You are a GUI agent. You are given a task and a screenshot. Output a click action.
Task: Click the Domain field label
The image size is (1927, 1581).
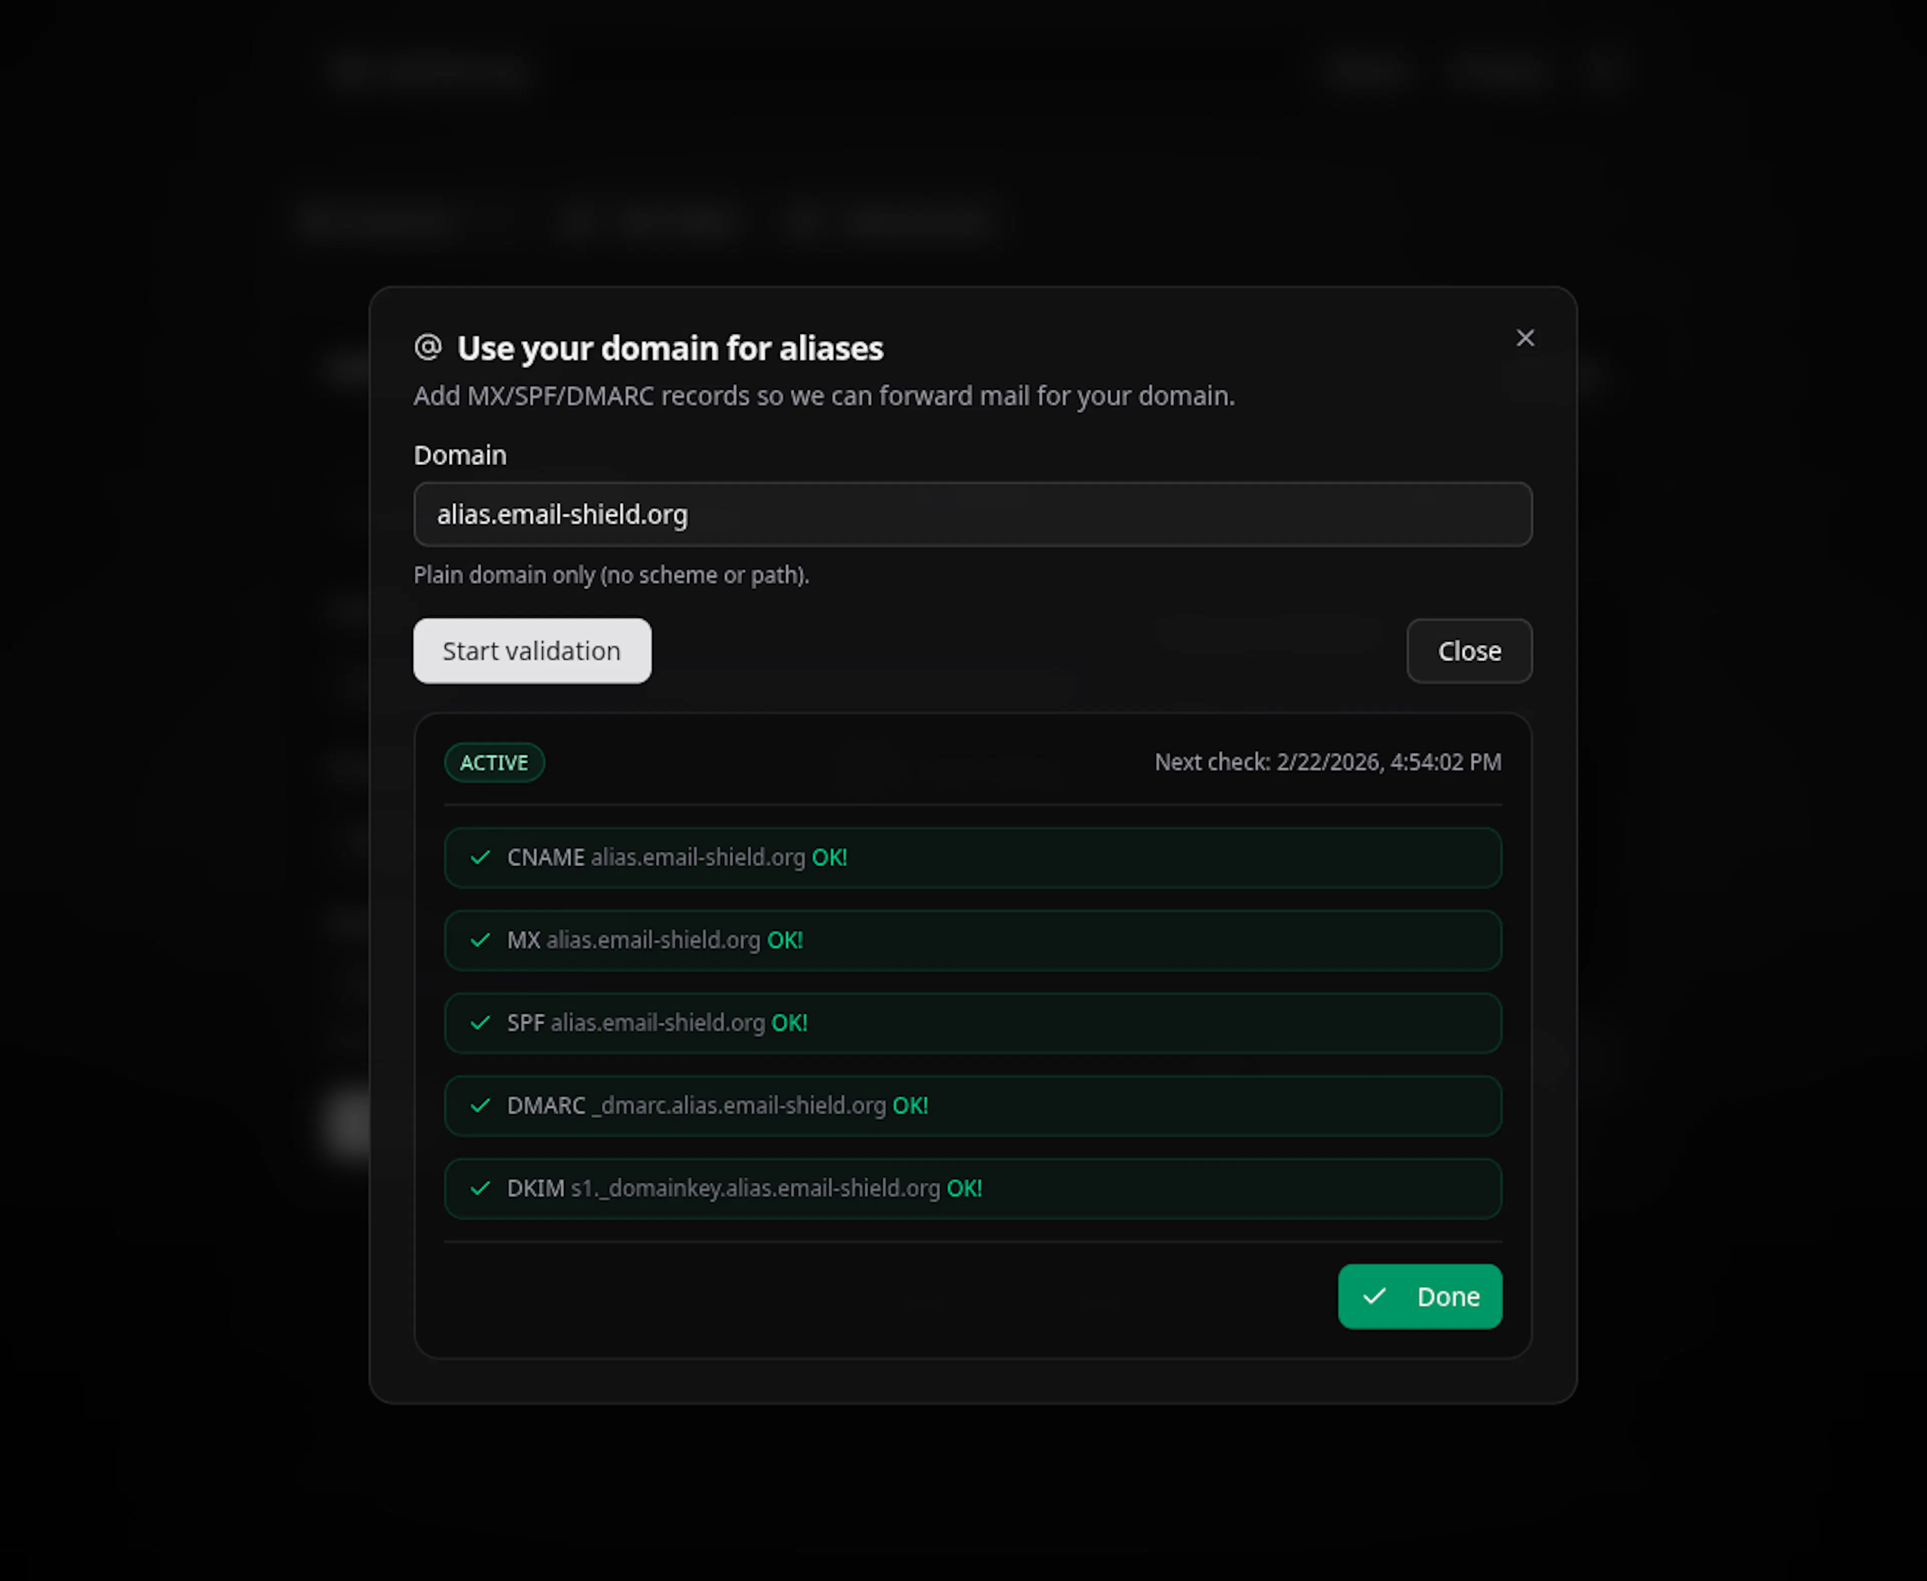pyautogui.click(x=460, y=454)
